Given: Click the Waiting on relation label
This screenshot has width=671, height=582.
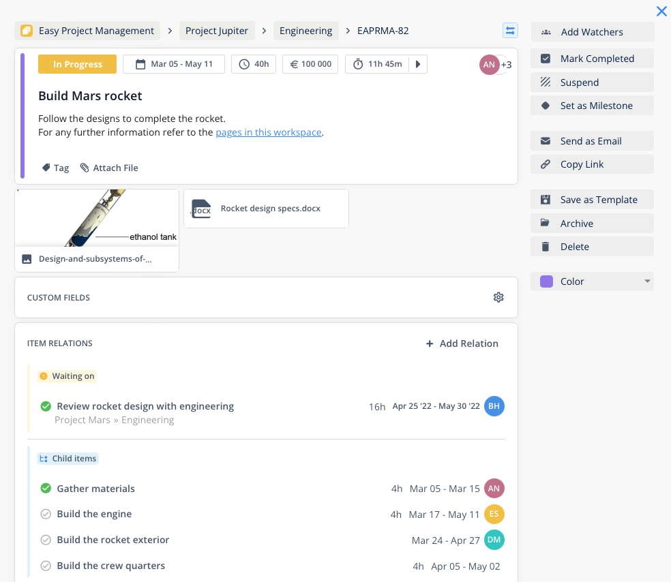Looking at the screenshot, I should click(x=68, y=376).
